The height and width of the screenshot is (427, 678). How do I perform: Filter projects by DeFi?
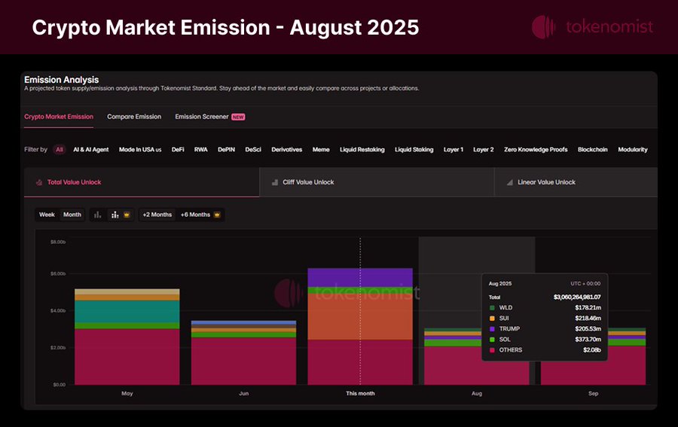coord(178,150)
